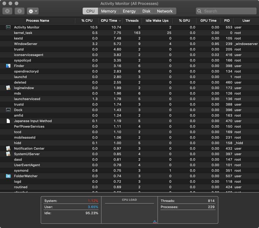This screenshot has height=228, width=259.
Task: Sort by the % CPU column header
Action: click(x=87, y=21)
